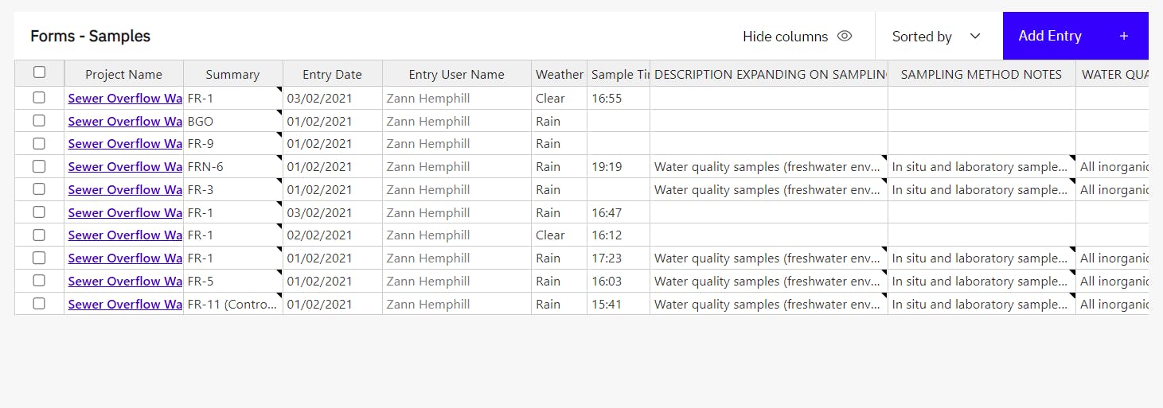Select the 19:19 sample time cell
Image resolution: width=1163 pixels, height=408 pixels.
tap(618, 167)
